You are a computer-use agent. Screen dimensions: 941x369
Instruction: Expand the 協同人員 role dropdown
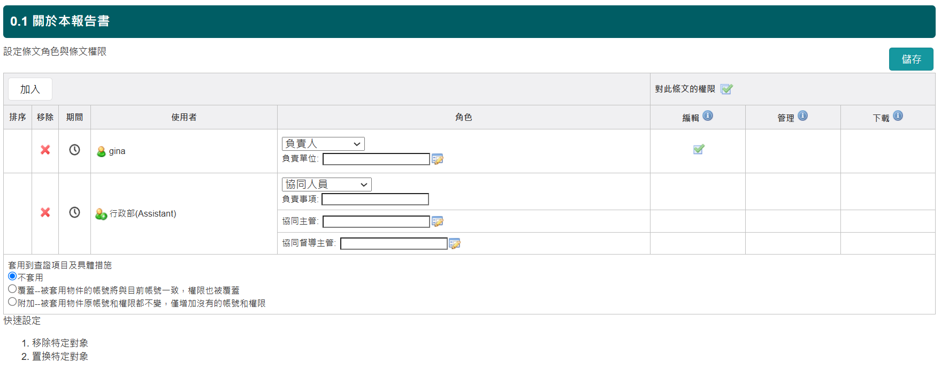326,184
